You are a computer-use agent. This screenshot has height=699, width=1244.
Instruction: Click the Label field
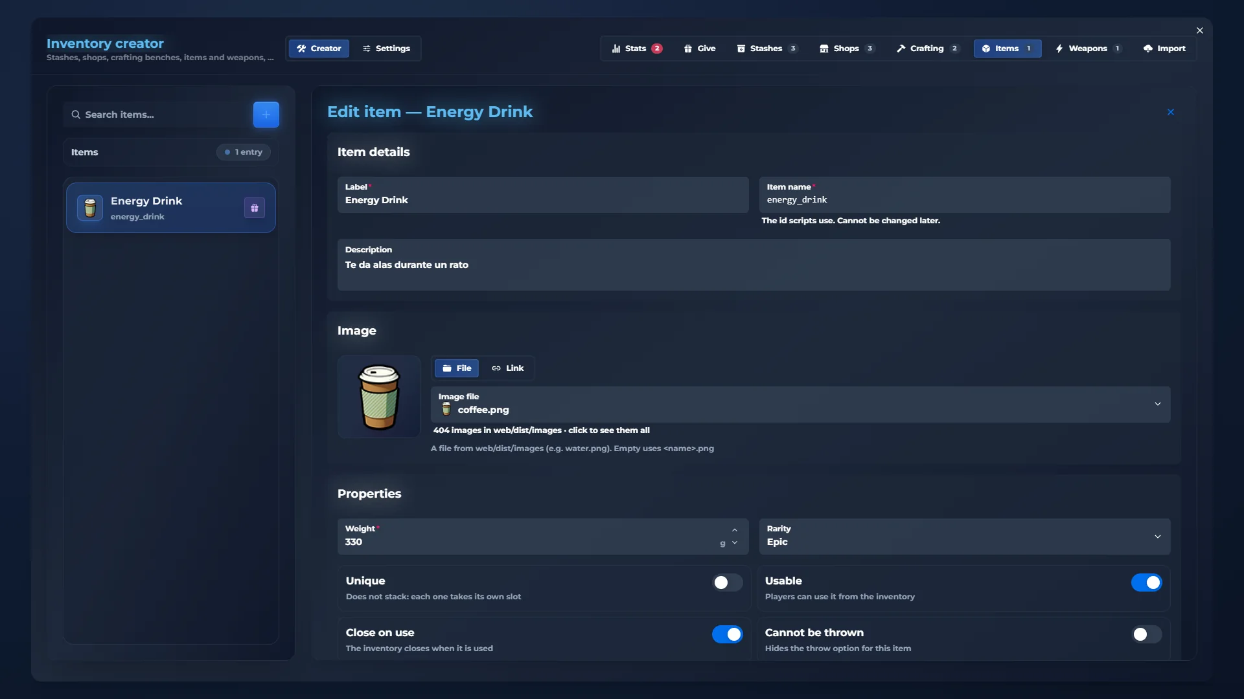pyautogui.click(x=543, y=195)
